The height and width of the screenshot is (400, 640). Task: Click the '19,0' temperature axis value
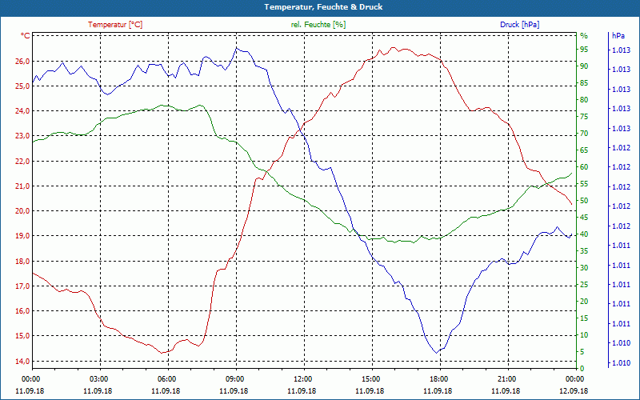(23, 236)
